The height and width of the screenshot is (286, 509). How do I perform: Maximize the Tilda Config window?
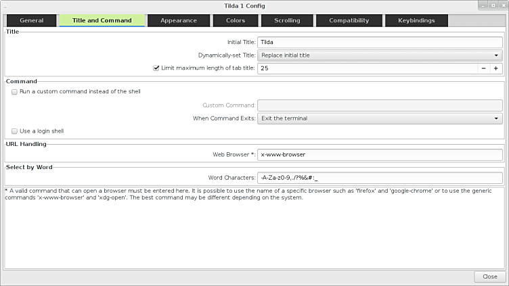click(x=493, y=5)
